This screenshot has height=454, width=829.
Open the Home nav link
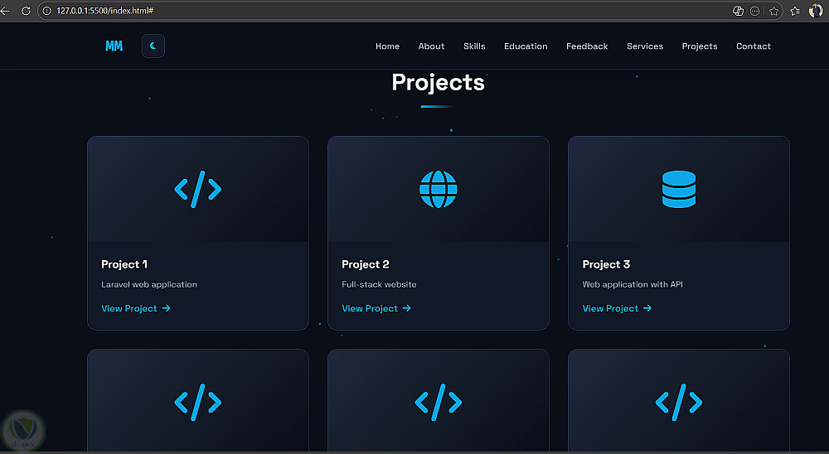coord(387,46)
